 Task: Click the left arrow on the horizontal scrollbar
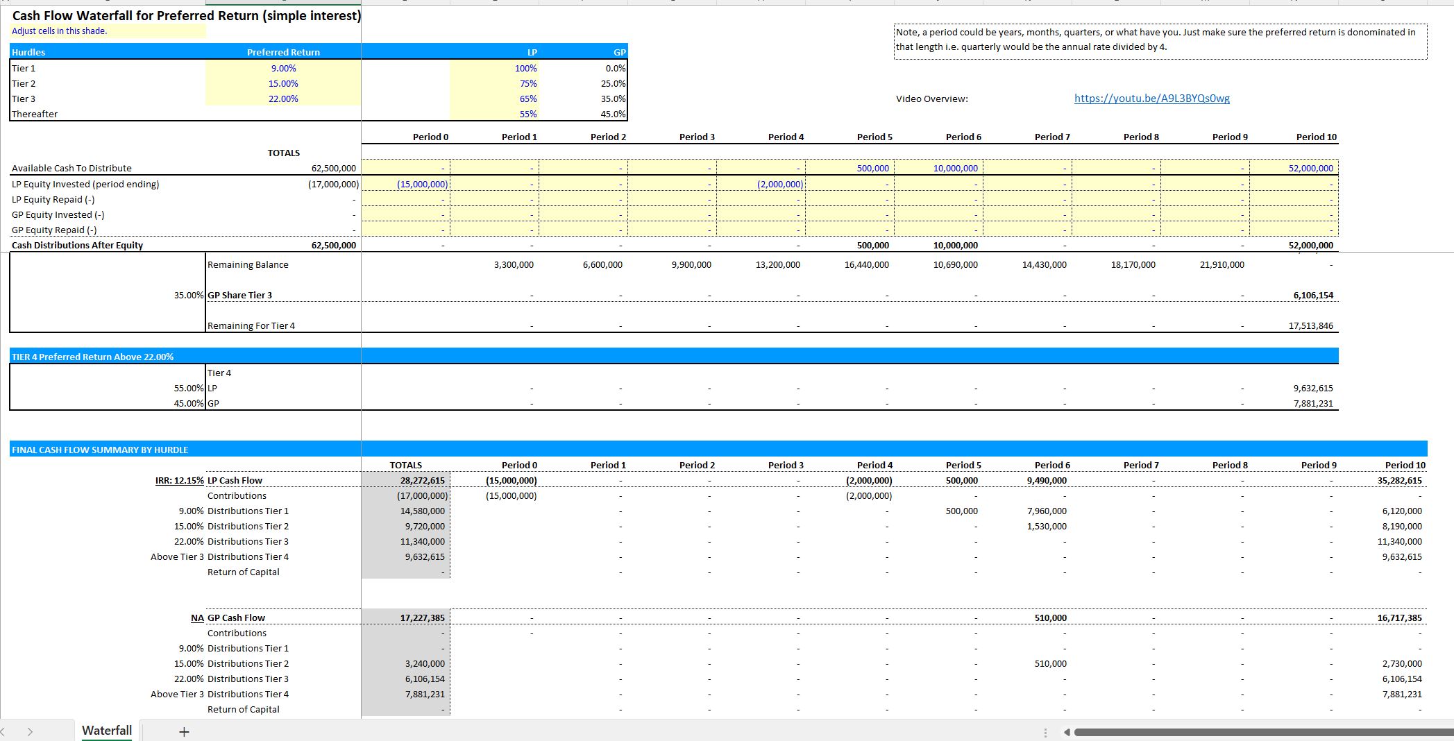tap(1067, 731)
